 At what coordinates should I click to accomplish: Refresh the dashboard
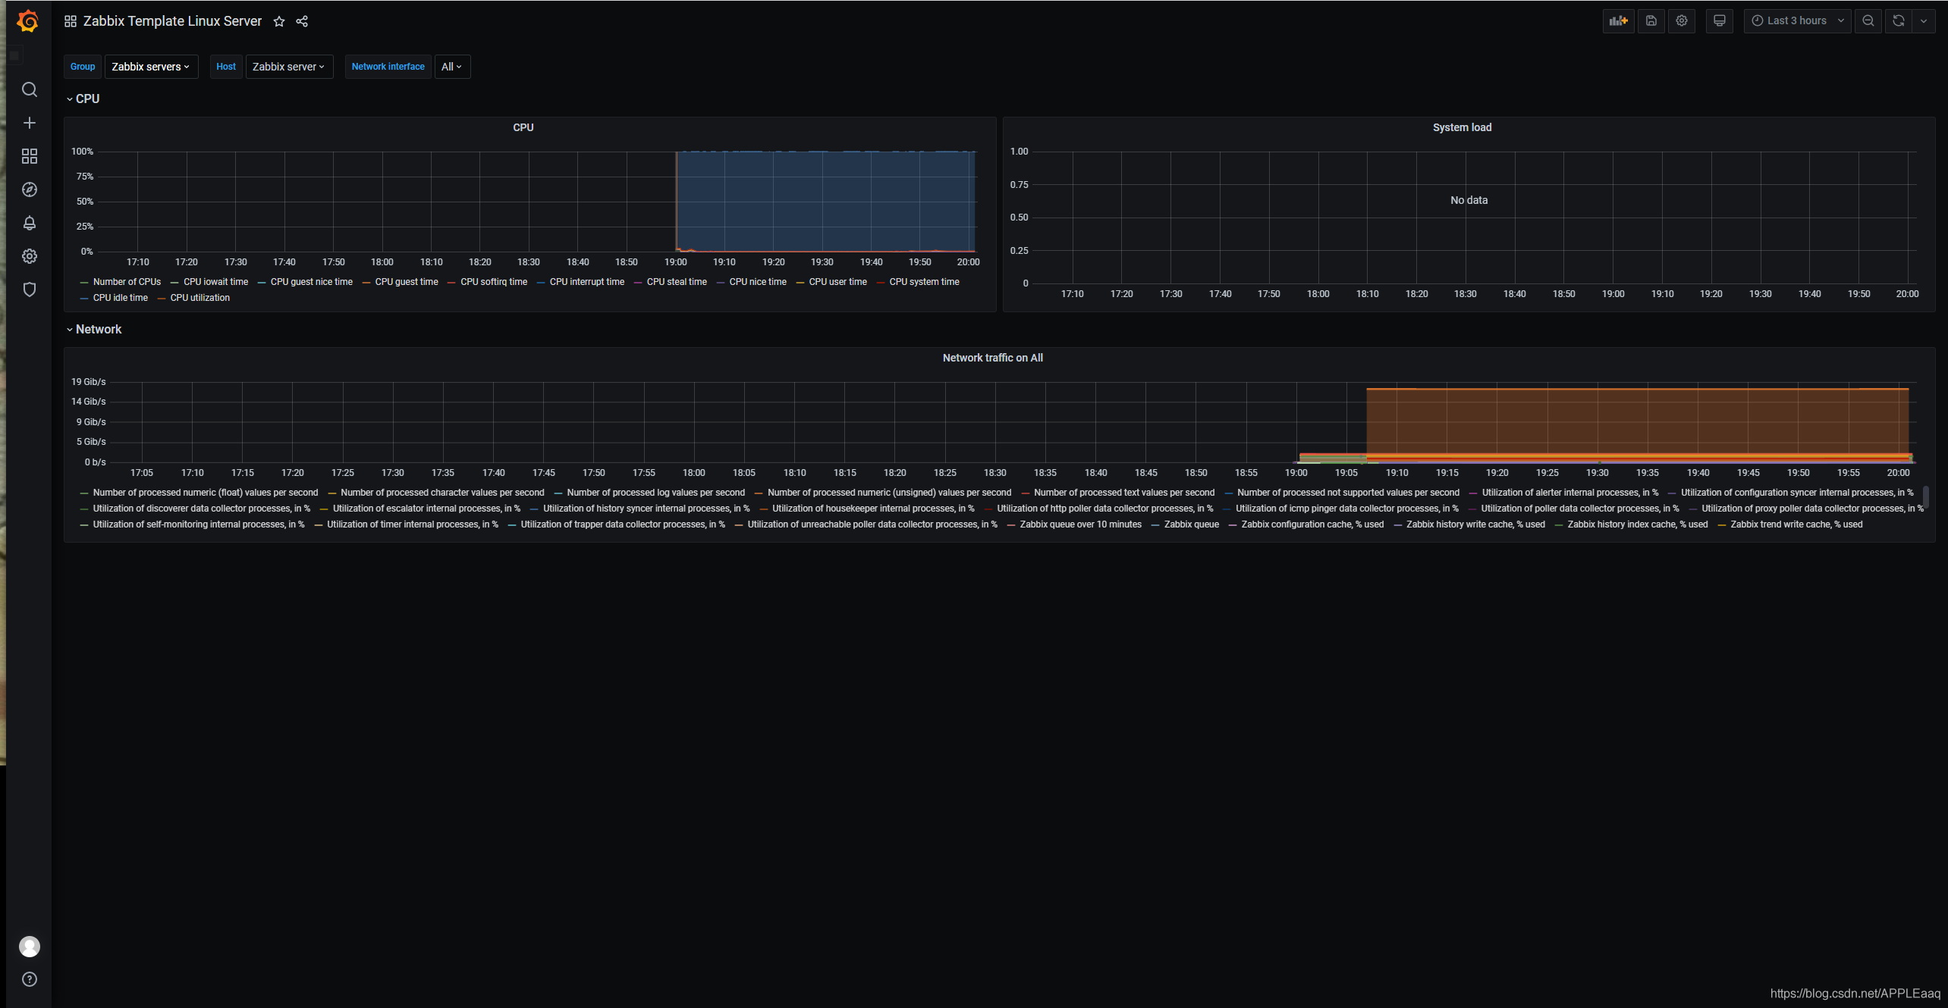pos(1899,21)
